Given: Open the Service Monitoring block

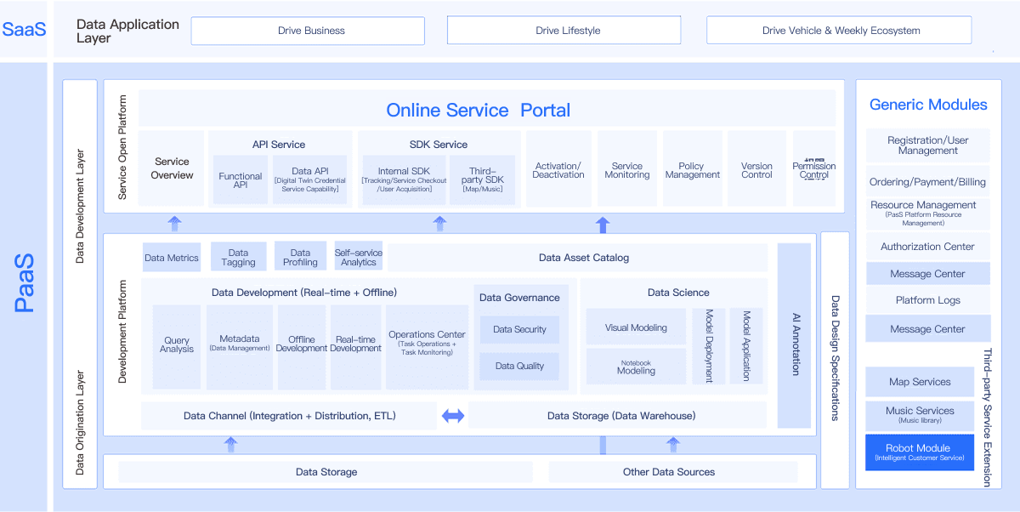Looking at the screenshot, I should click(627, 170).
